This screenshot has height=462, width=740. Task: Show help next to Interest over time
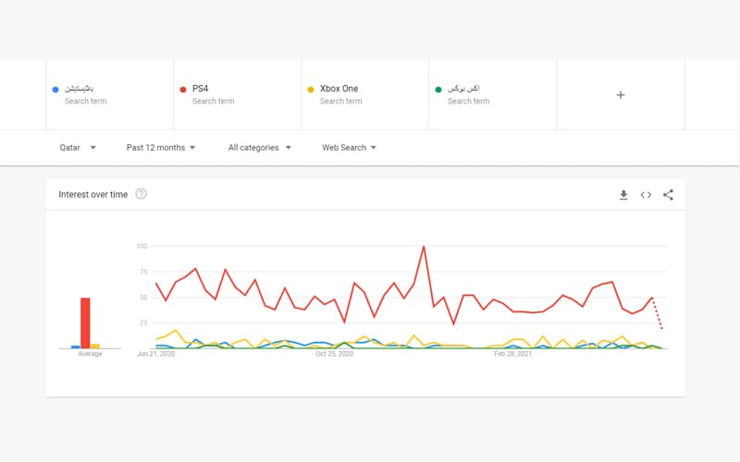pos(141,194)
